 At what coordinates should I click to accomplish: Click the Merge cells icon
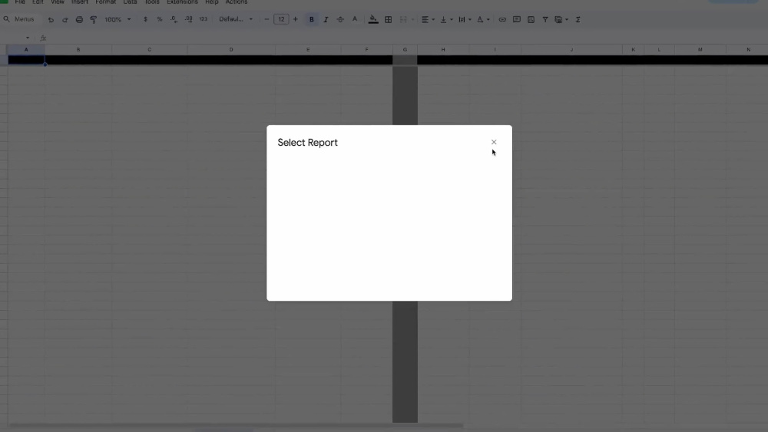[404, 20]
